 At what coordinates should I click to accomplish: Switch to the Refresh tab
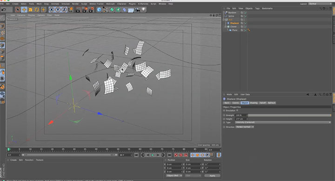pyautogui.click(x=272, y=103)
